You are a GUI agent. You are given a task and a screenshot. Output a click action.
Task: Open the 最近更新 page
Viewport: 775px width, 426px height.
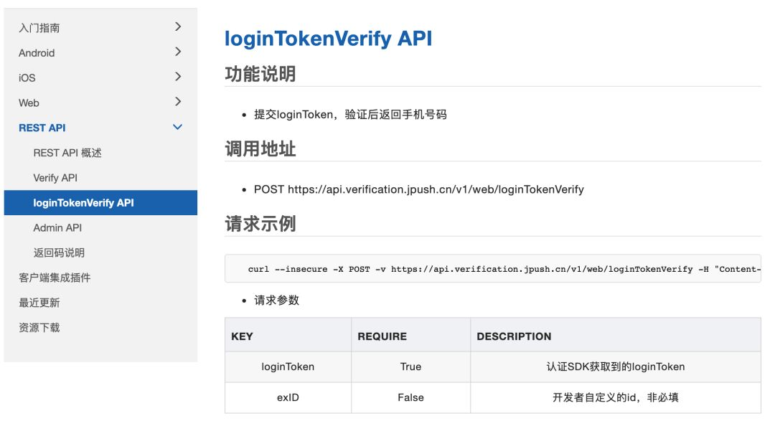(39, 303)
